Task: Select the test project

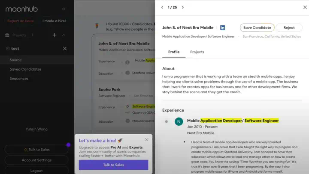Action: (15, 48)
